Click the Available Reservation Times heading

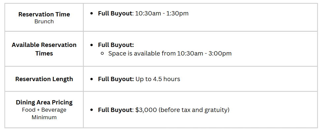[44, 49]
